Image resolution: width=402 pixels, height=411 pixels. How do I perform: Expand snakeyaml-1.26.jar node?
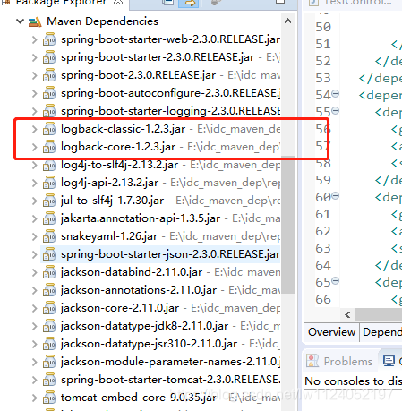point(35,236)
